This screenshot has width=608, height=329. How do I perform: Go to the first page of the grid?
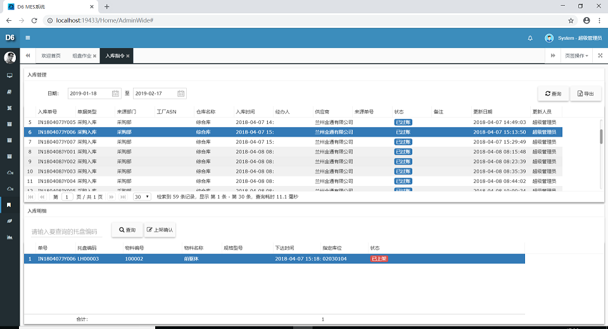pos(30,197)
